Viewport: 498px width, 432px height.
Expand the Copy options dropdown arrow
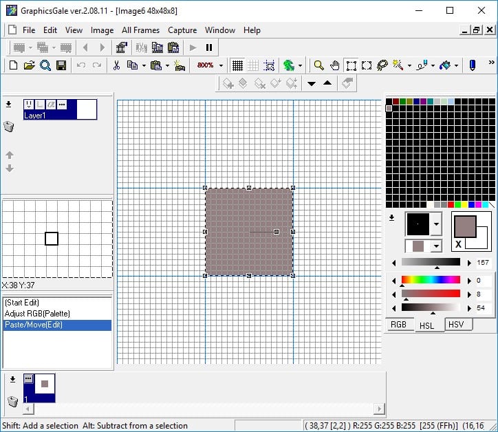point(144,66)
